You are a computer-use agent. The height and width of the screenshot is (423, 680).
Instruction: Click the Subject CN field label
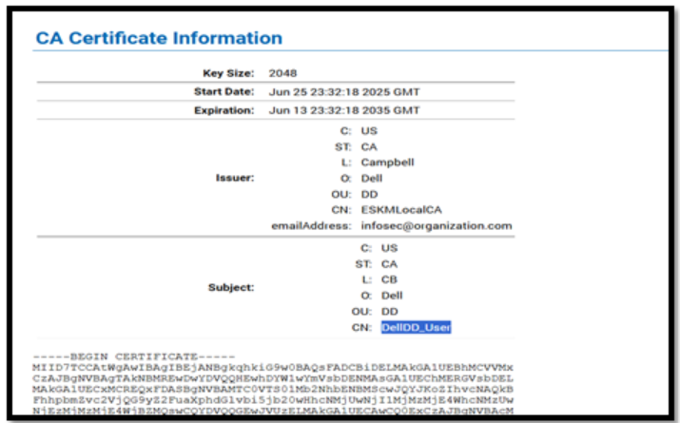pyautogui.click(x=361, y=328)
